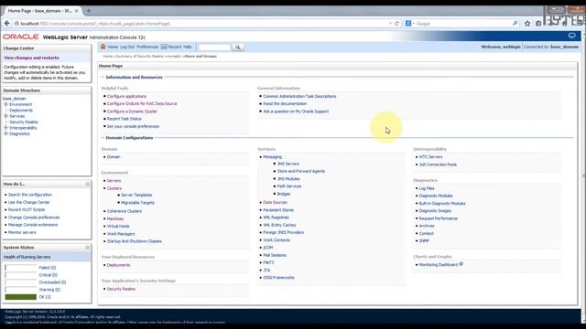Click the bookmark star icon
The width and height of the screenshot is (586, 329).
527,23
